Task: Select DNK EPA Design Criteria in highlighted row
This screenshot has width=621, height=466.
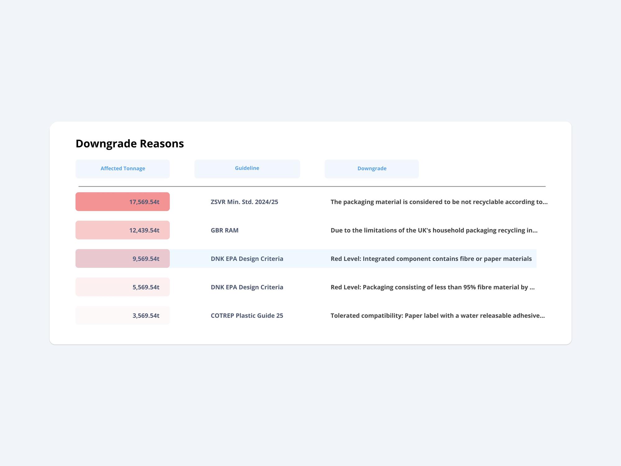Action: (247, 259)
